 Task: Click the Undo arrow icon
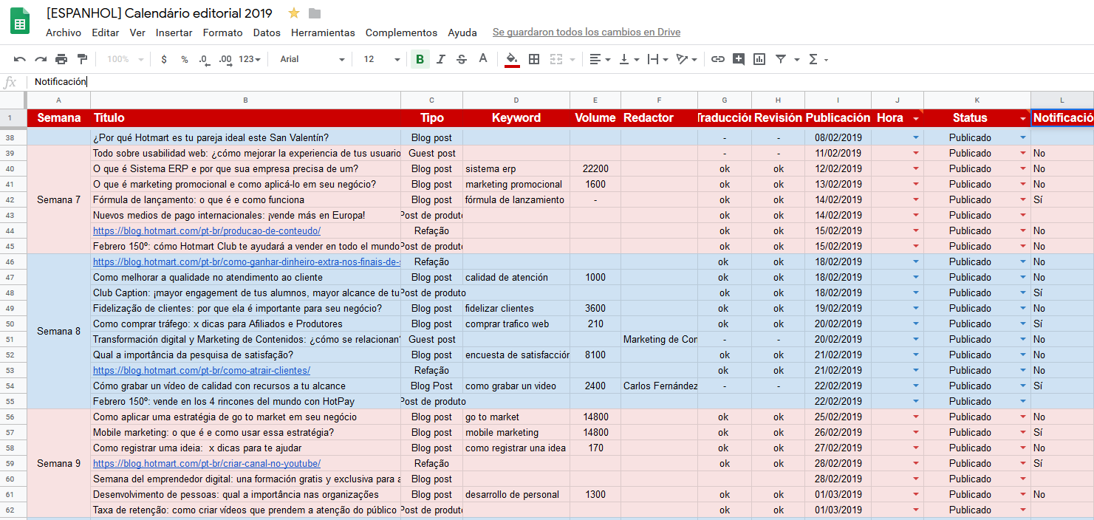20,59
